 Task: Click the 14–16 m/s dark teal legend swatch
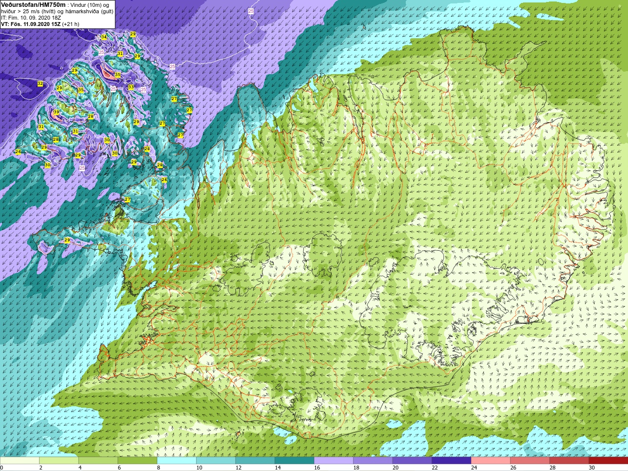[x=294, y=461]
